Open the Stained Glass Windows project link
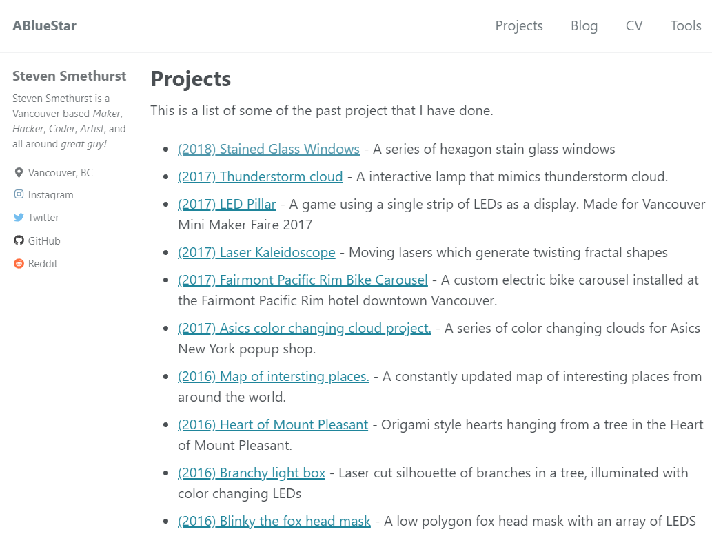Image resolution: width=712 pixels, height=536 pixels. [x=269, y=150]
